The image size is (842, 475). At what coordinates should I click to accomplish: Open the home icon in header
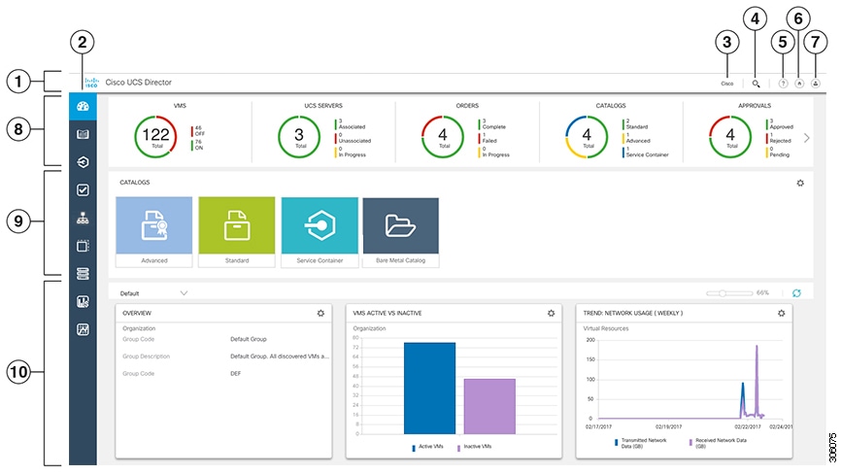coord(799,84)
